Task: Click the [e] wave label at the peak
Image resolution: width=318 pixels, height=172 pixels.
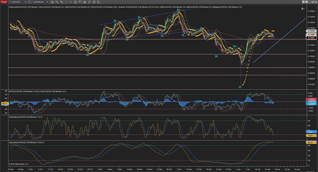Action: [178, 9]
